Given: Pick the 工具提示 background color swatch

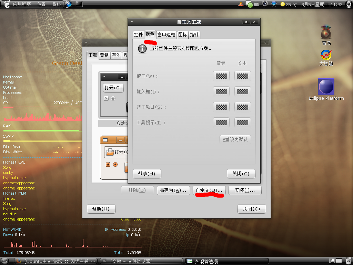Looking at the screenshot, I should point(221,122).
